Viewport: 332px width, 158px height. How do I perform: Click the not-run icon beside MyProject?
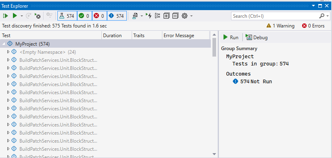(x=10, y=44)
